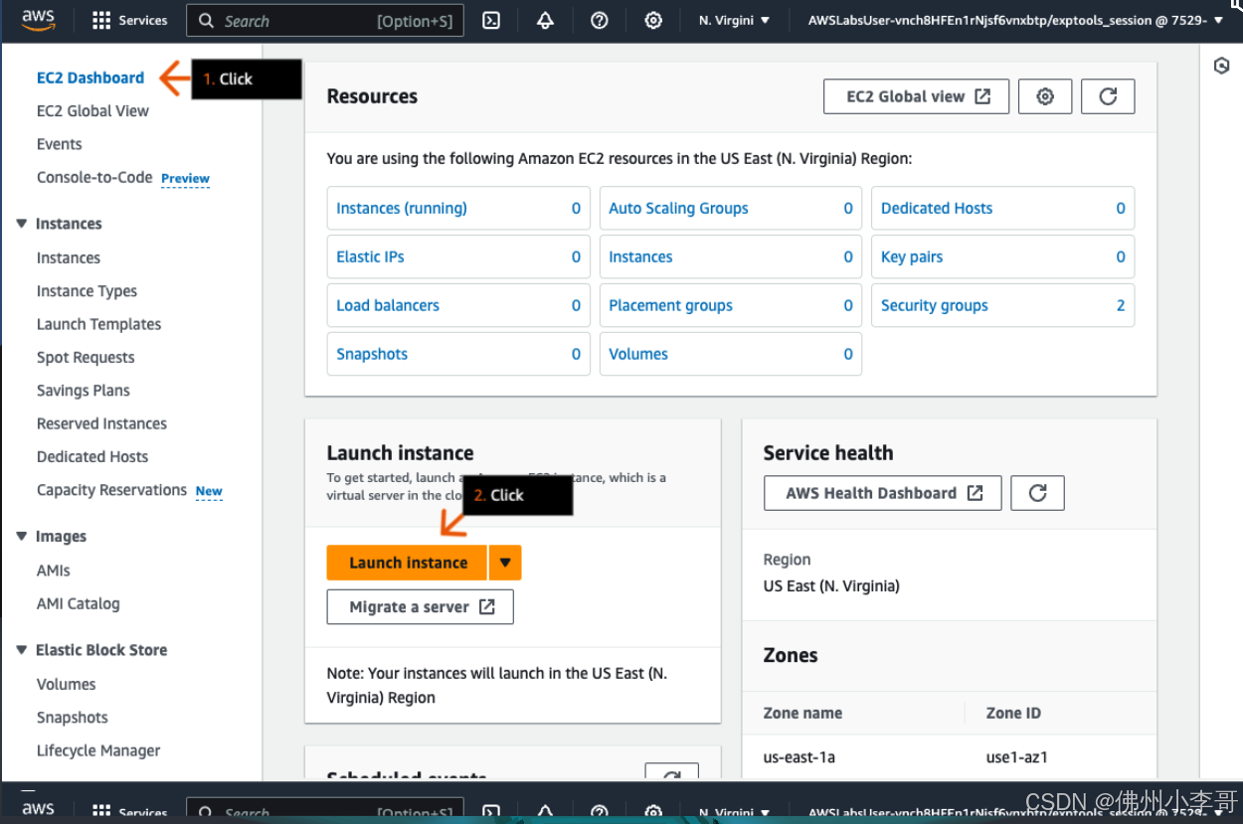Select us-east-1a zone name cell
Screen dimensions: 1243x824
pos(799,756)
